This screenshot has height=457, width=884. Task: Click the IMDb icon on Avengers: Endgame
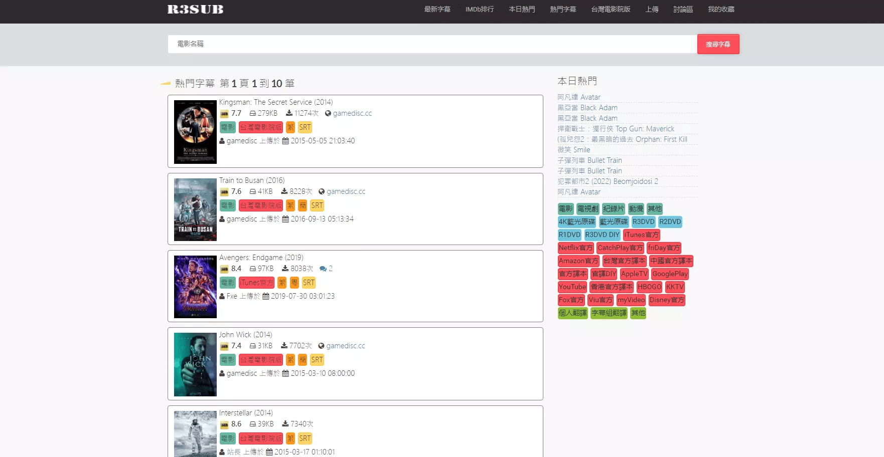tap(224, 269)
